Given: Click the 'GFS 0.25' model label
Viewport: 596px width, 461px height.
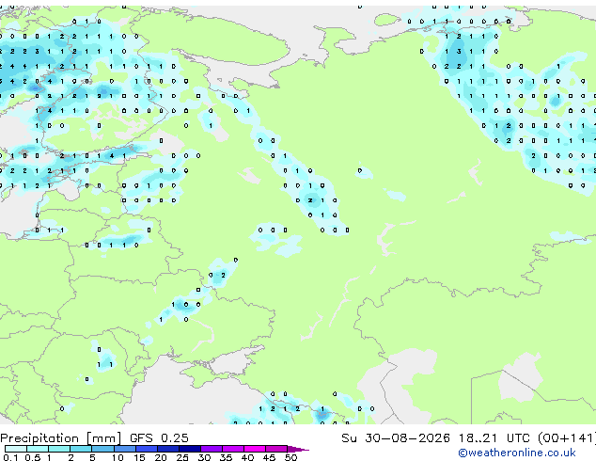Looking at the screenshot, I should click(x=159, y=438).
